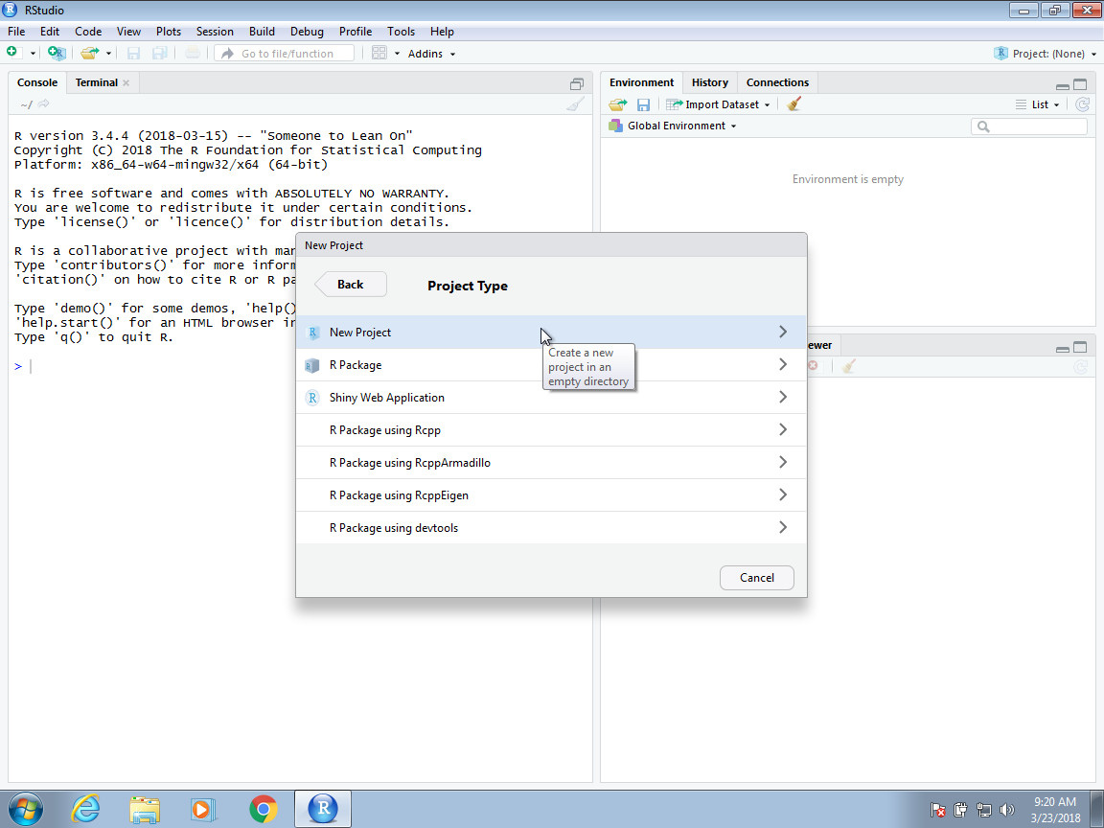1104x828 pixels.
Task: Click the Save All documents icon
Action: pos(160,53)
